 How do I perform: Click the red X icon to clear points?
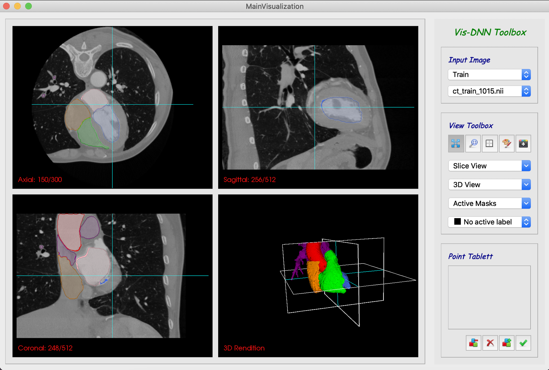490,343
